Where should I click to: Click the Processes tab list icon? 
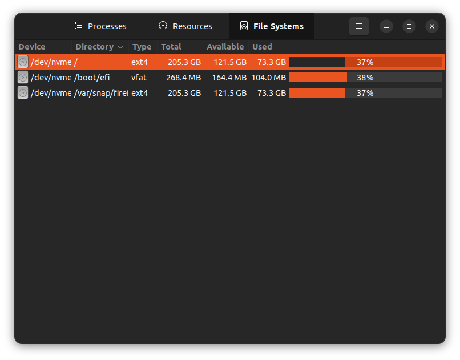(78, 26)
